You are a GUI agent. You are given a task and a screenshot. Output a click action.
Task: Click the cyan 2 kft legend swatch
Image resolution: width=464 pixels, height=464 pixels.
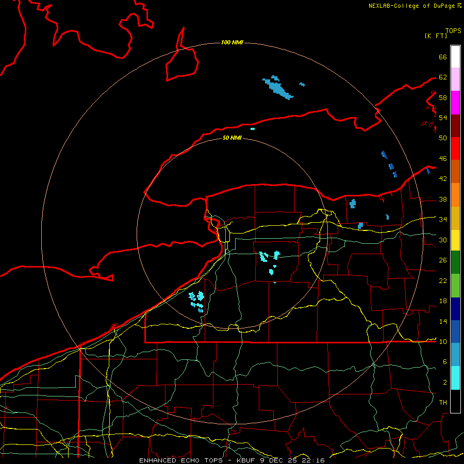tap(455, 378)
